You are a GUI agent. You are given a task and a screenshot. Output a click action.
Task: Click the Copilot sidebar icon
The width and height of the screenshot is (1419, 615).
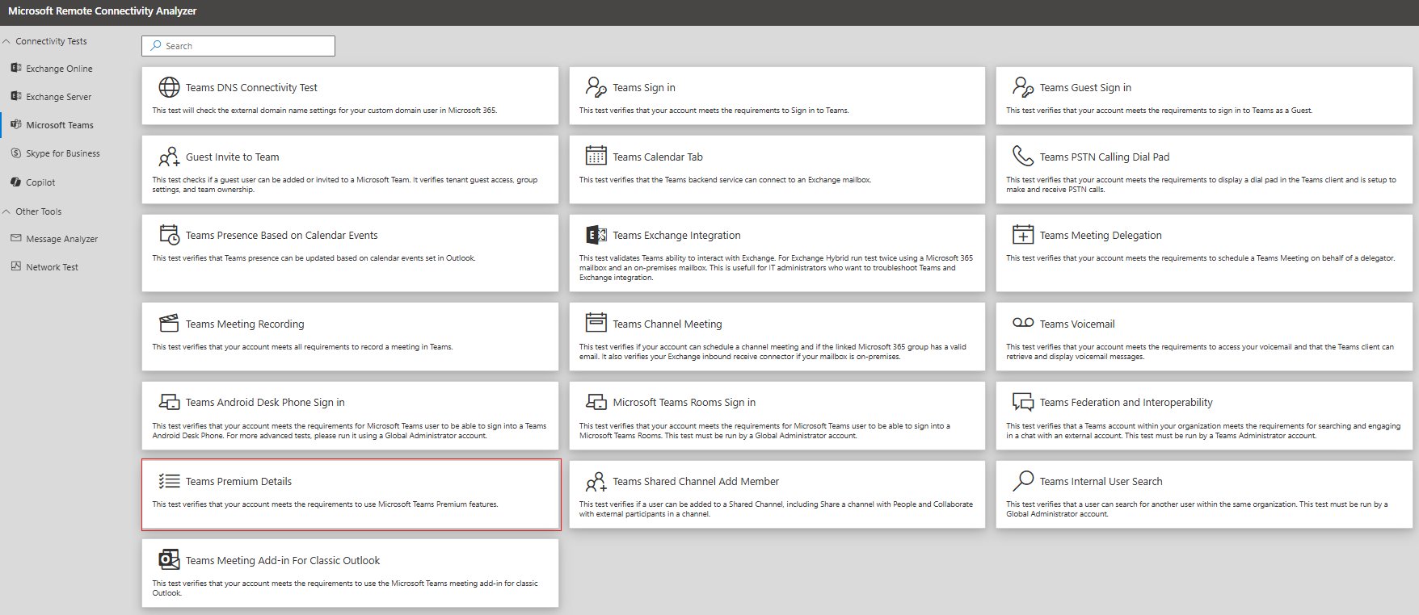point(15,182)
